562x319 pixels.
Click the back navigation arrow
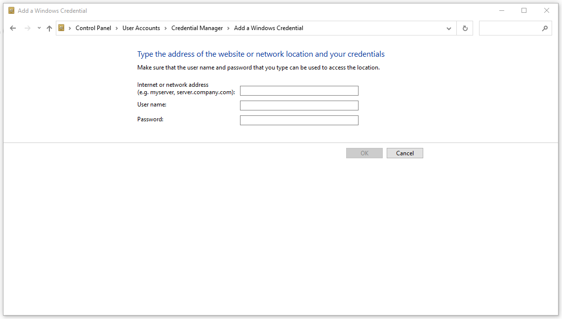pos(13,28)
